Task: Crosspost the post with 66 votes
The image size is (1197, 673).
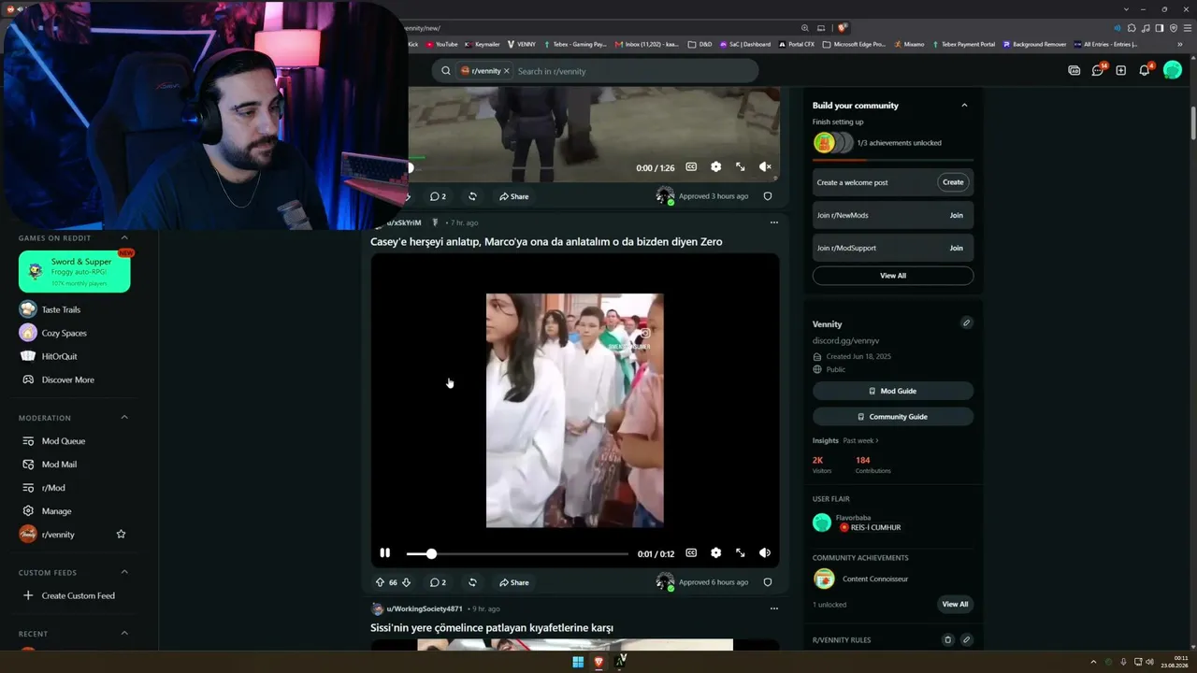Action: tap(472, 582)
